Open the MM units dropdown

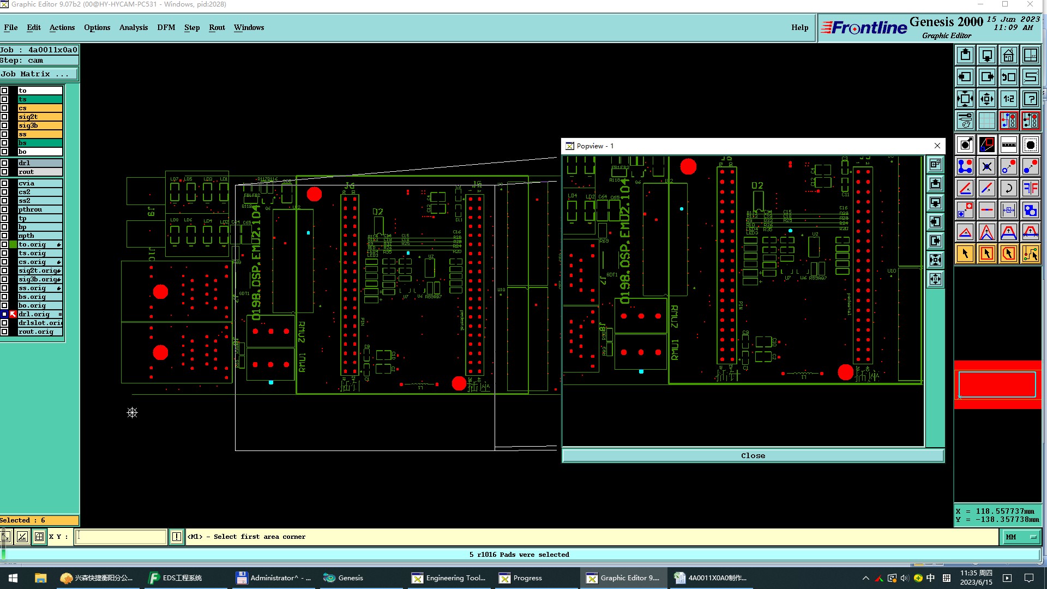(x=1020, y=537)
